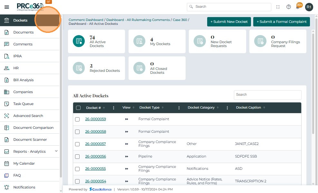The width and height of the screenshot is (318, 193).
Task: Click the hamburger menu icon
Action: point(6,7)
